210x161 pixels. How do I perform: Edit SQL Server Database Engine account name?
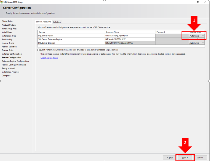click(x=130, y=39)
